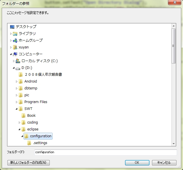Click the Homegroup (ホームグループ) icon

[x=15, y=40]
